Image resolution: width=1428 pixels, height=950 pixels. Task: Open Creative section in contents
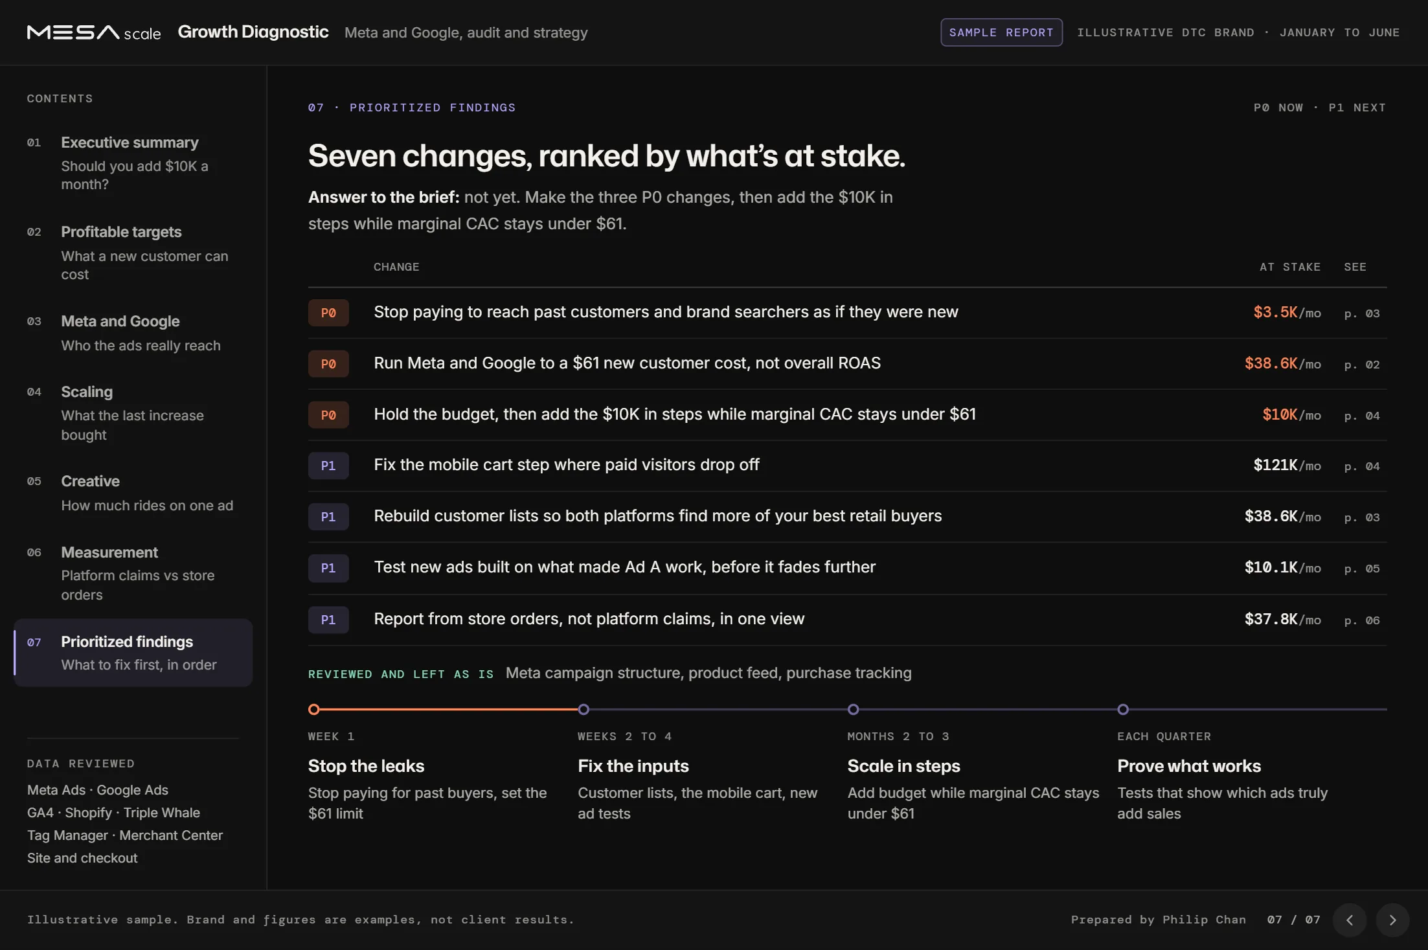tap(133, 493)
